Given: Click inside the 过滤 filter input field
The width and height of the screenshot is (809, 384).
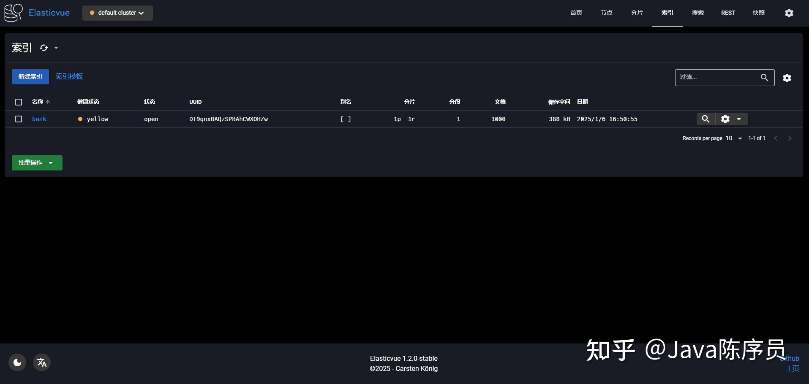Looking at the screenshot, I should [x=718, y=77].
